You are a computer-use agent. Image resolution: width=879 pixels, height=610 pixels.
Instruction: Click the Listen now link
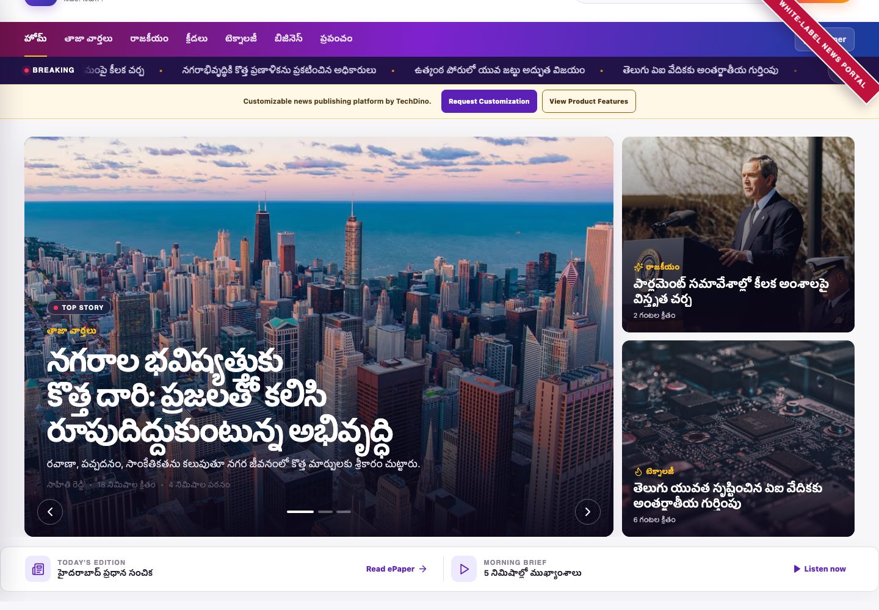click(x=819, y=569)
